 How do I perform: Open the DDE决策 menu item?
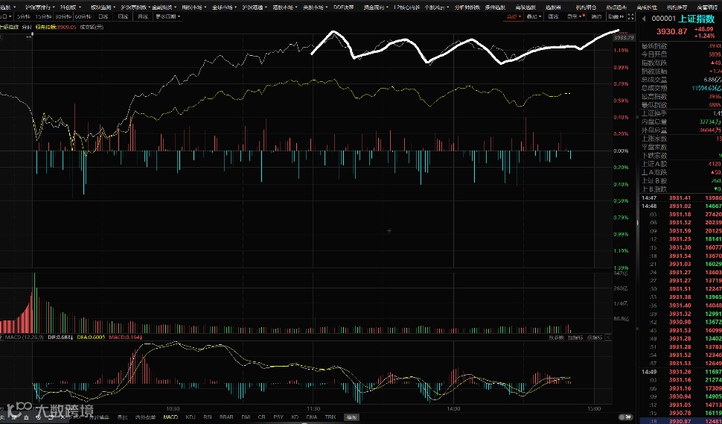(x=343, y=7)
